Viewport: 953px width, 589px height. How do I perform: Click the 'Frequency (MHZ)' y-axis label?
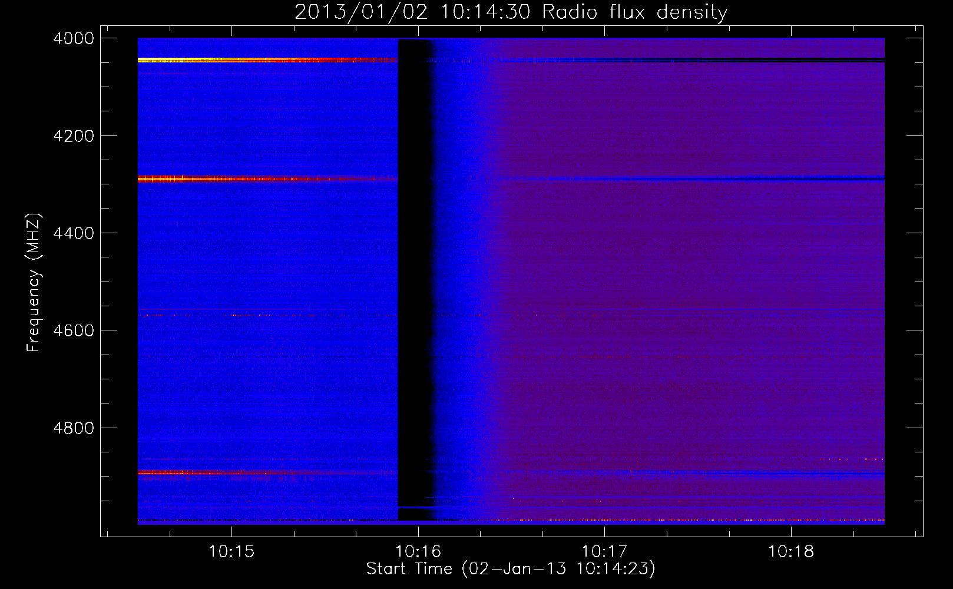[34, 283]
